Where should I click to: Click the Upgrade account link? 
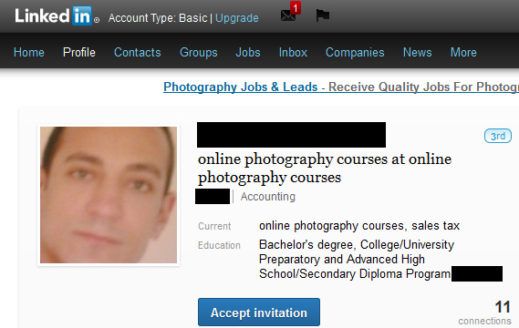(x=237, y=18)
